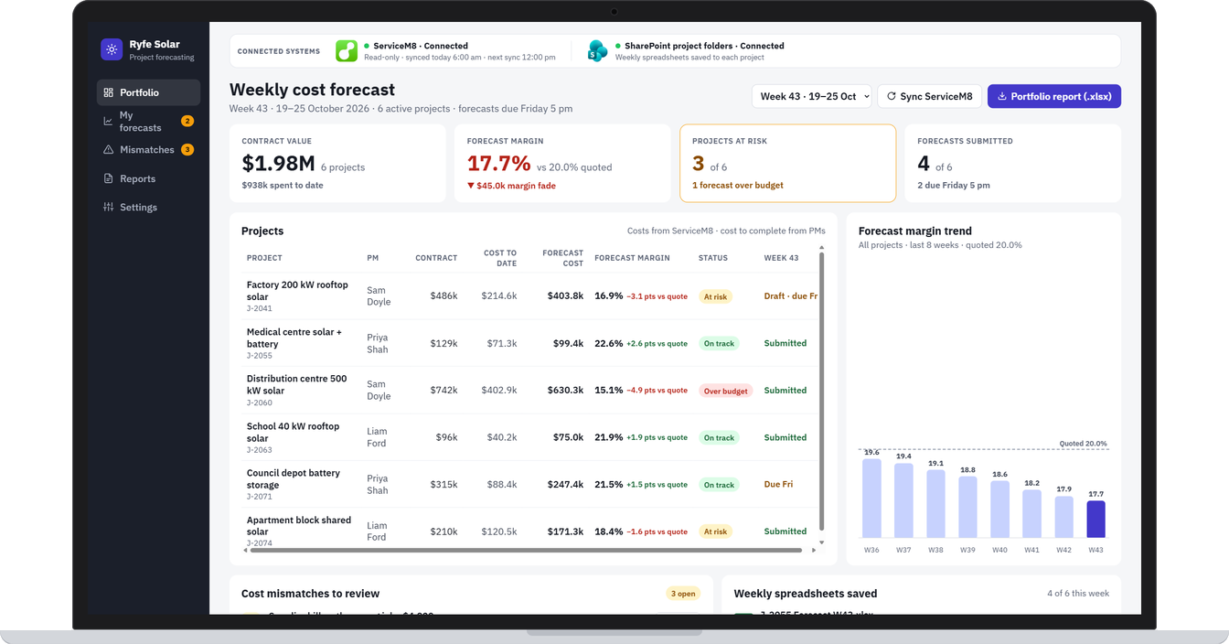The width and height of the screenshot is (1229, 644).
Task: Click the 21.5% forecast margin value
Action: tap(608, 484)
